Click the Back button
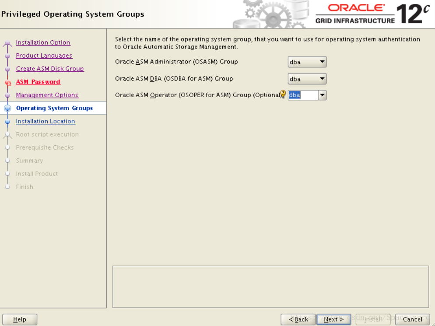 point(298,319)
